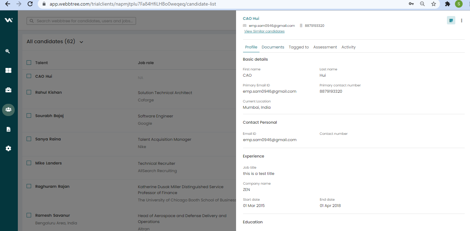
Task: Switch to the Profile tab
Action: point(251,47)
